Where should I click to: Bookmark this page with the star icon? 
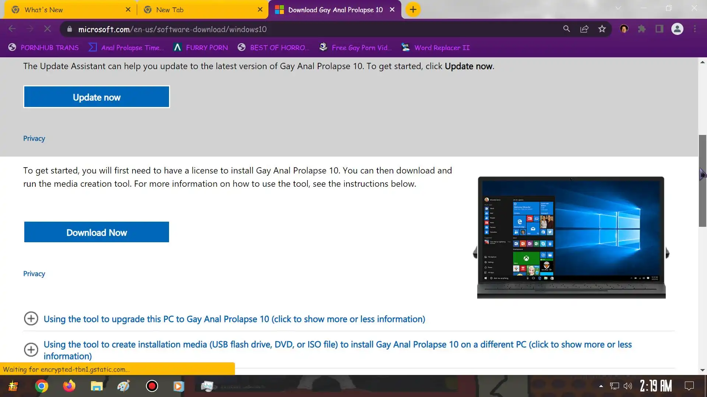(x=602, y=29)
